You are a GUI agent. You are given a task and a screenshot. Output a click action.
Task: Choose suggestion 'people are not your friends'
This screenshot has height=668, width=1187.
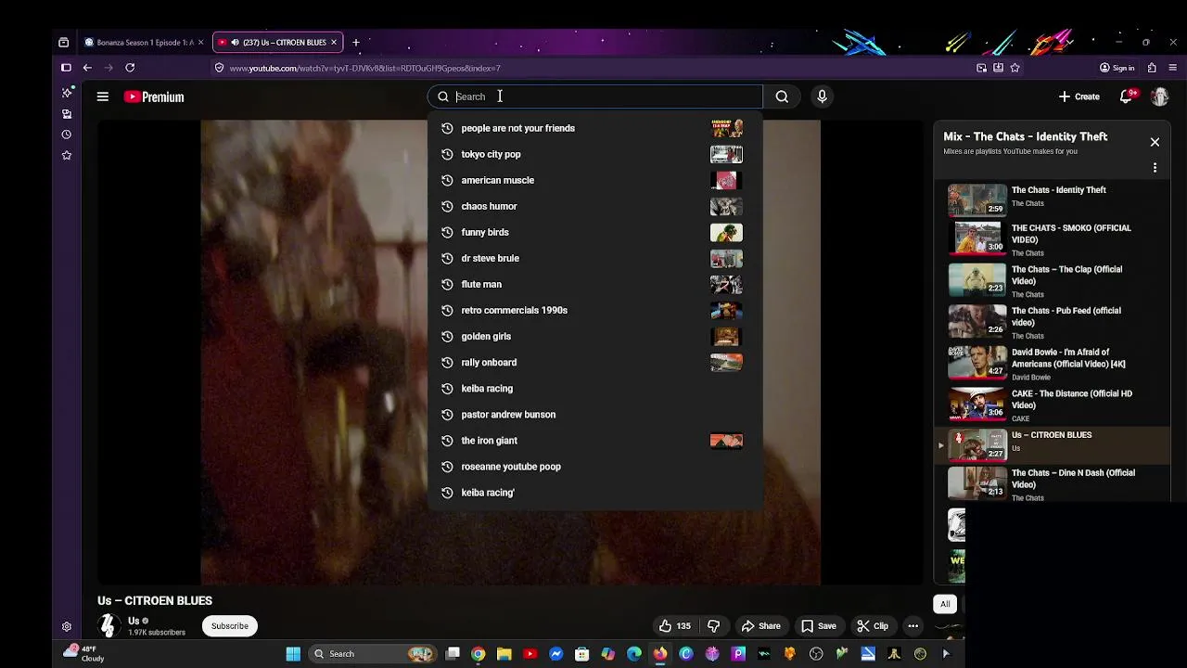pos(594,128)
